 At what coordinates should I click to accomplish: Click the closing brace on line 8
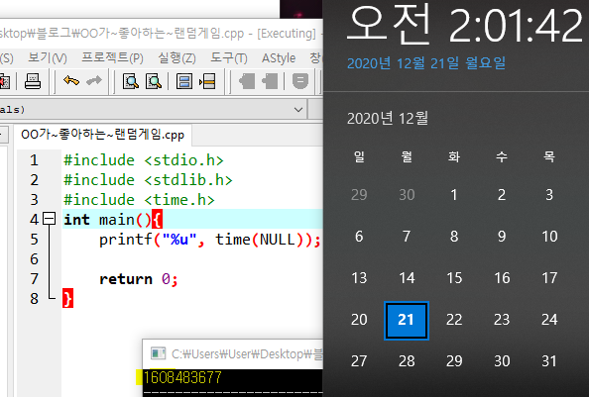coord(68,299)
